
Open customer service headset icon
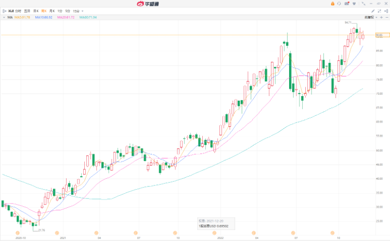pos(339,3)
